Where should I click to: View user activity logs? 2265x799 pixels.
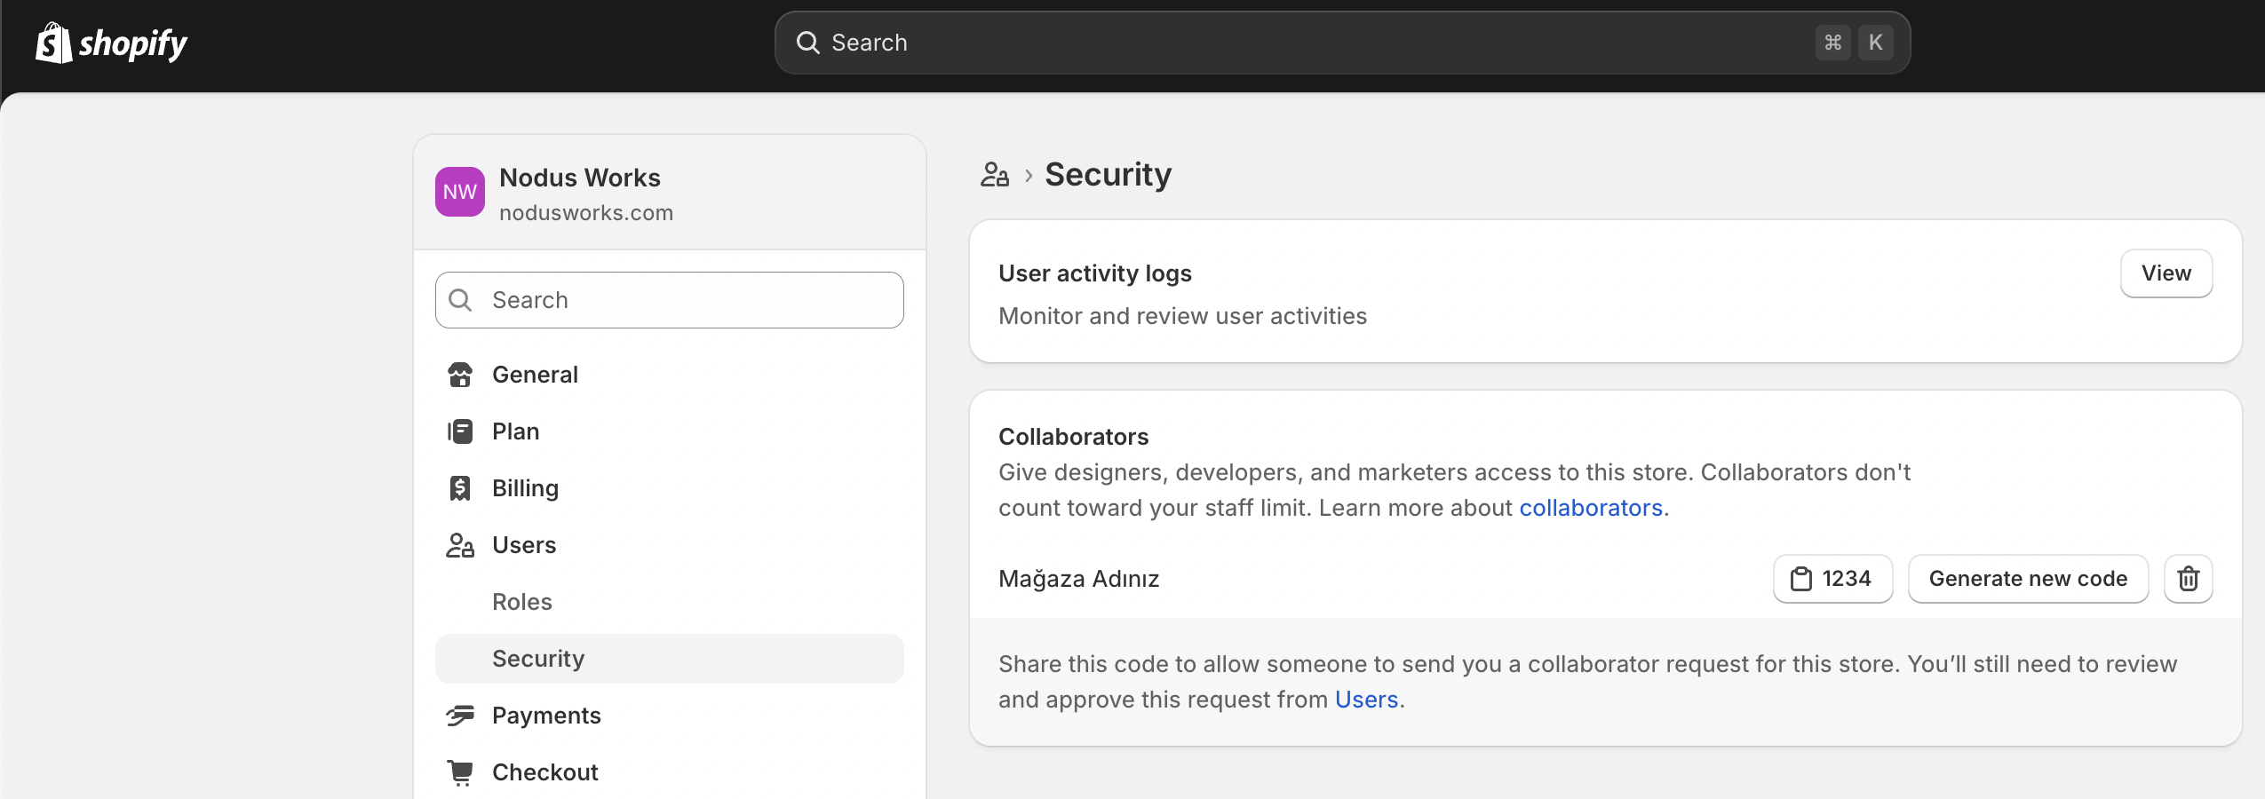tap(2166, 273)
